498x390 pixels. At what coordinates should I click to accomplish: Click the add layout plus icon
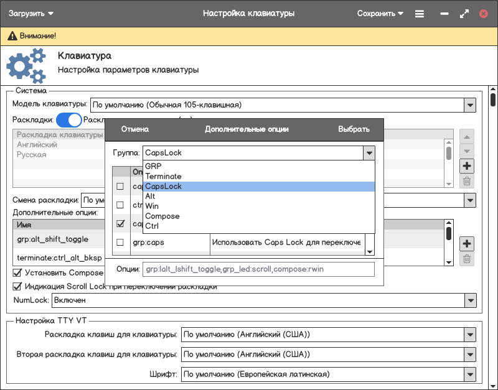466,165
